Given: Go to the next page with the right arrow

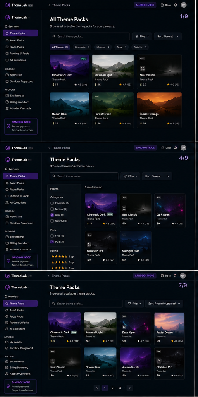Looking at the screenshot, I should pos(130,388).
